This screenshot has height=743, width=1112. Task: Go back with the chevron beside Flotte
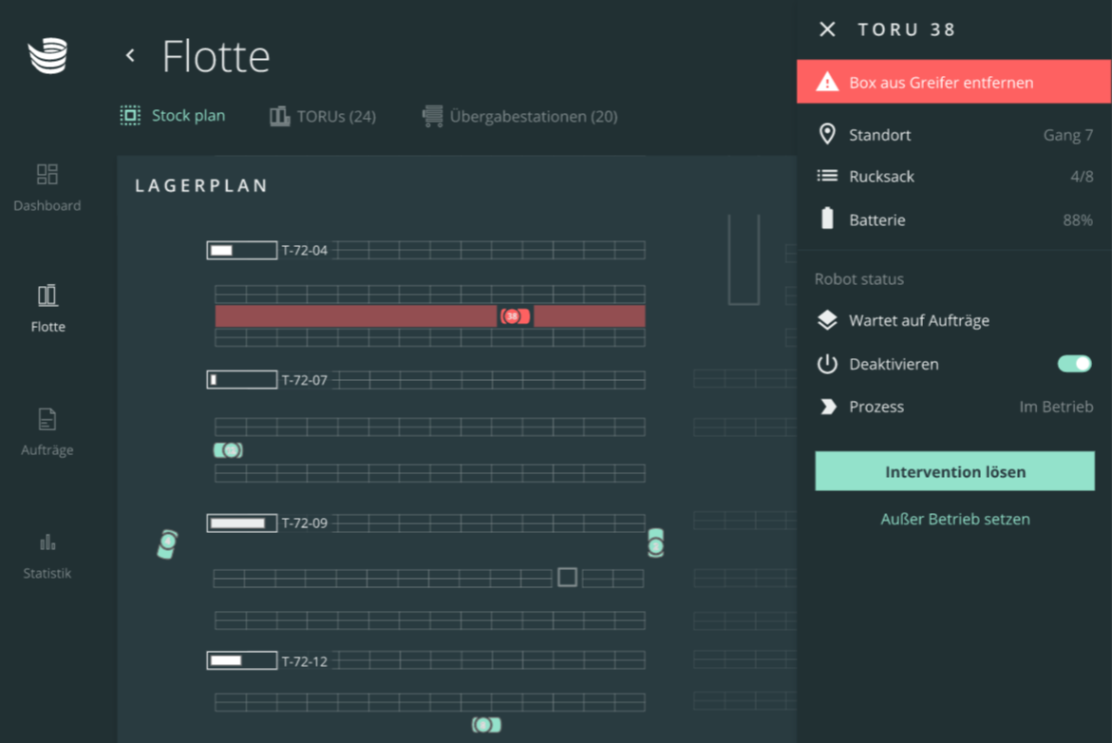130,56
